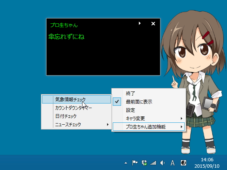Viewport: 227px width, 170px height.
Task: Select 日付チェック menu entry
Action: pyautogui.click(x=76, y=116)
